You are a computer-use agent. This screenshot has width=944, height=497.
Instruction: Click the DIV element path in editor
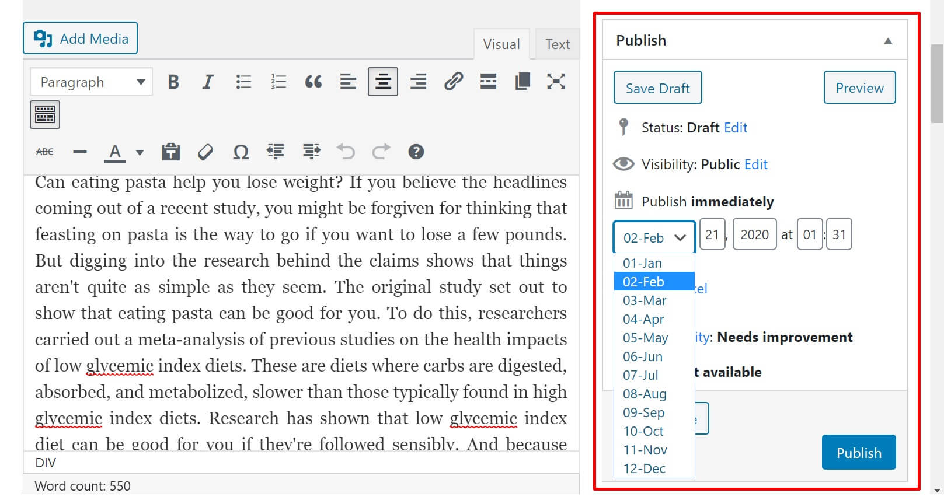click(46, 463)
